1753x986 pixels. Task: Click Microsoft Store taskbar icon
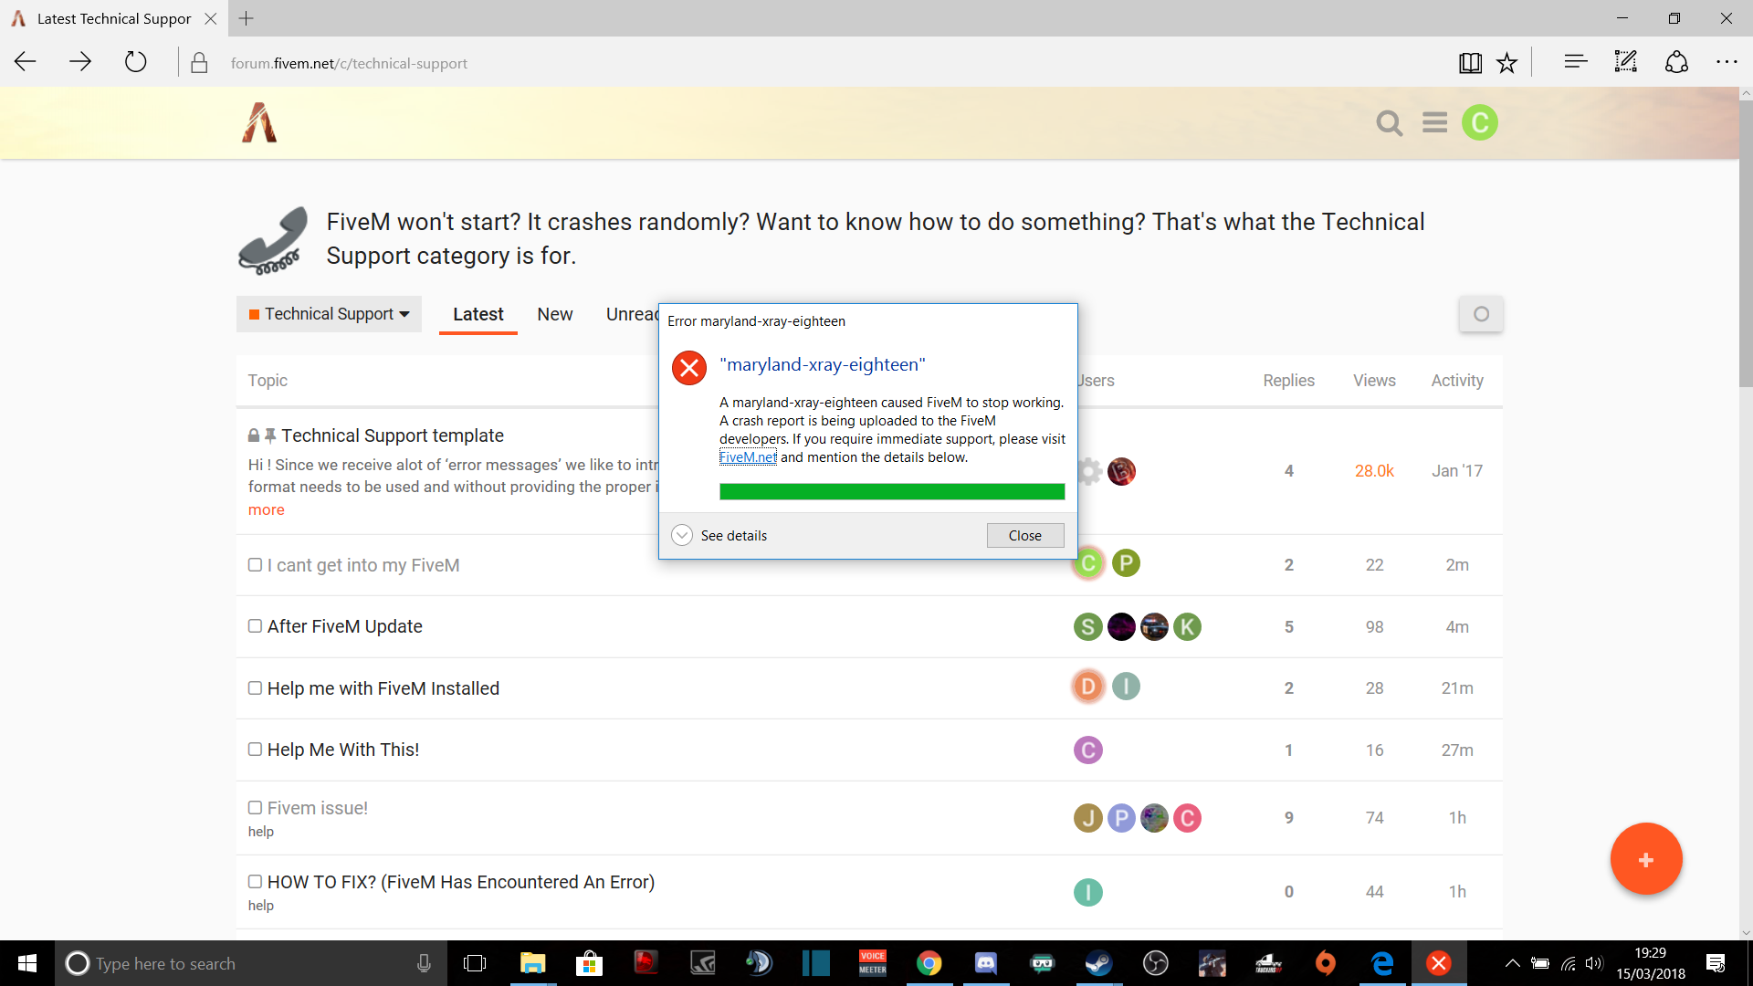click(x=589, y=963)
